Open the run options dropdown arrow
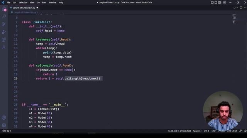This screenshot has width=247, height=138. (237, 8)
